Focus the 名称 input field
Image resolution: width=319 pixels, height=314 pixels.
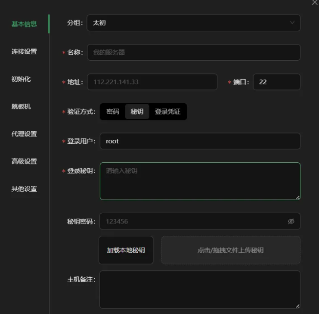click(x=193, y=52)
